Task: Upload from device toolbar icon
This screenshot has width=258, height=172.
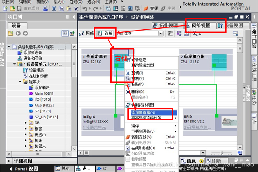Action: coord(123,9)
